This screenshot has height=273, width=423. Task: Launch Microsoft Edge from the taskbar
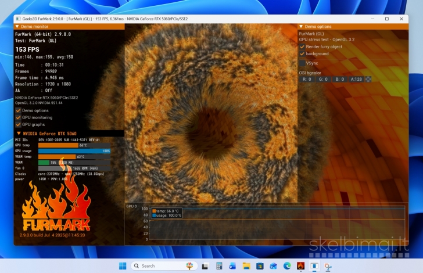[287, 266]
